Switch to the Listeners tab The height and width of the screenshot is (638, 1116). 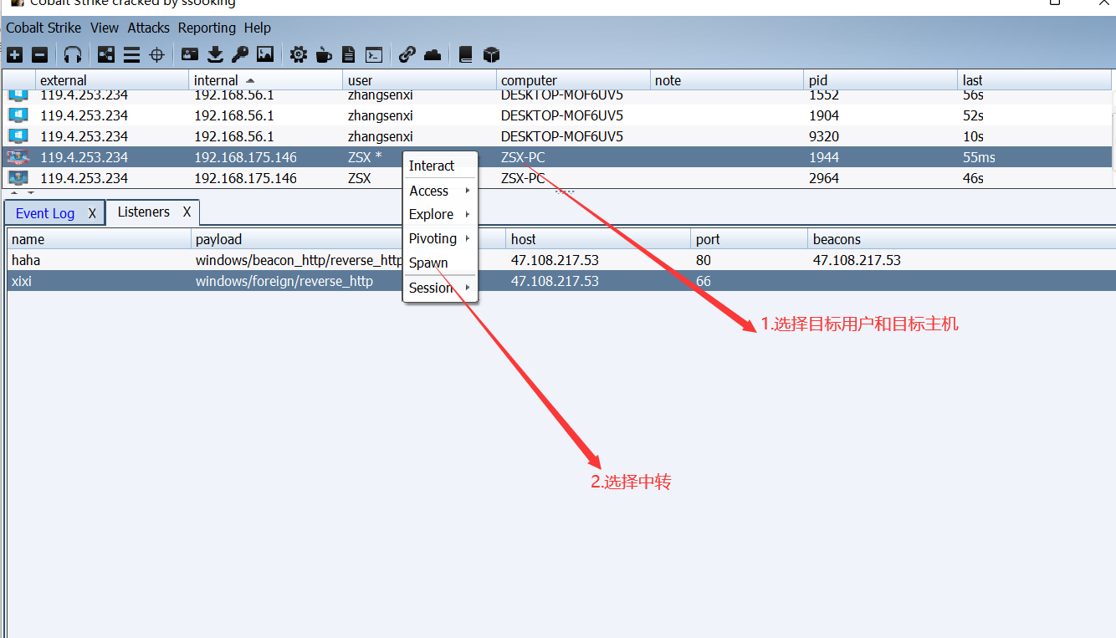[x=144, y=212]
